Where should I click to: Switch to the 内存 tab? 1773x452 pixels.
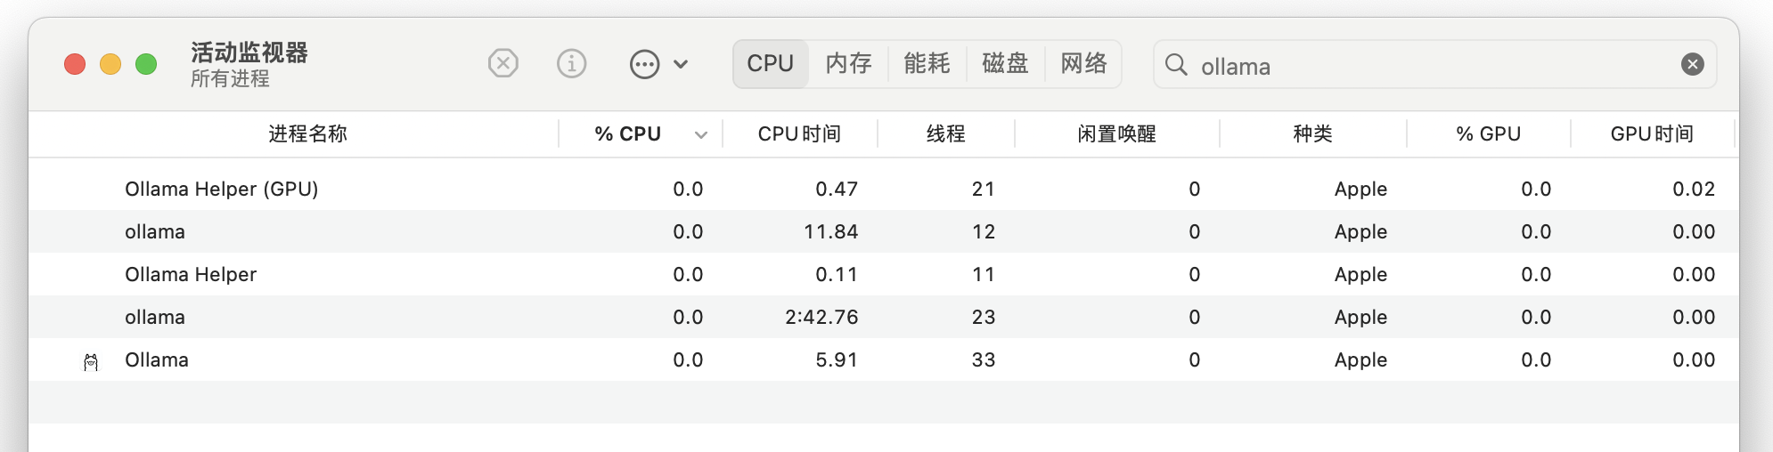click(848, 64)
